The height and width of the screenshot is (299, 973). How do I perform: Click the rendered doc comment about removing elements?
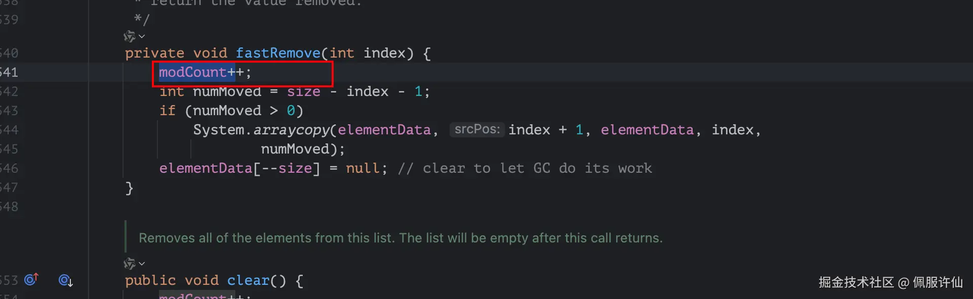[x=400, y=238]
